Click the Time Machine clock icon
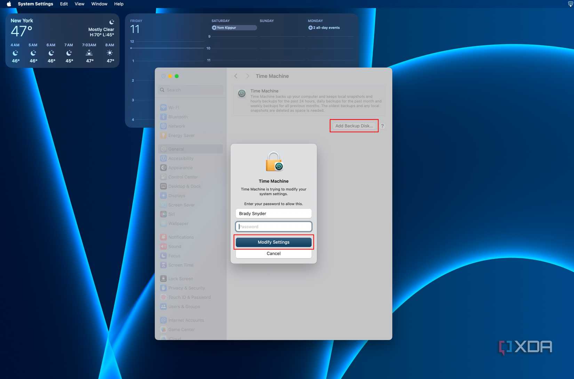Screen dimensions: 574x379 [x=242, y=94]
